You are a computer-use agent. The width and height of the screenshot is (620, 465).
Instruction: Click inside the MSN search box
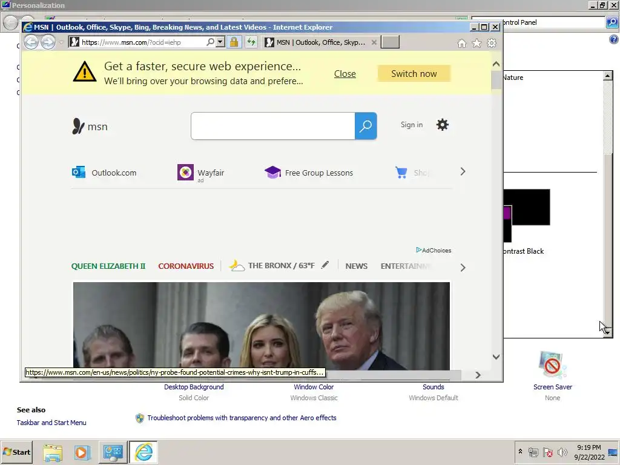point(273,126)
